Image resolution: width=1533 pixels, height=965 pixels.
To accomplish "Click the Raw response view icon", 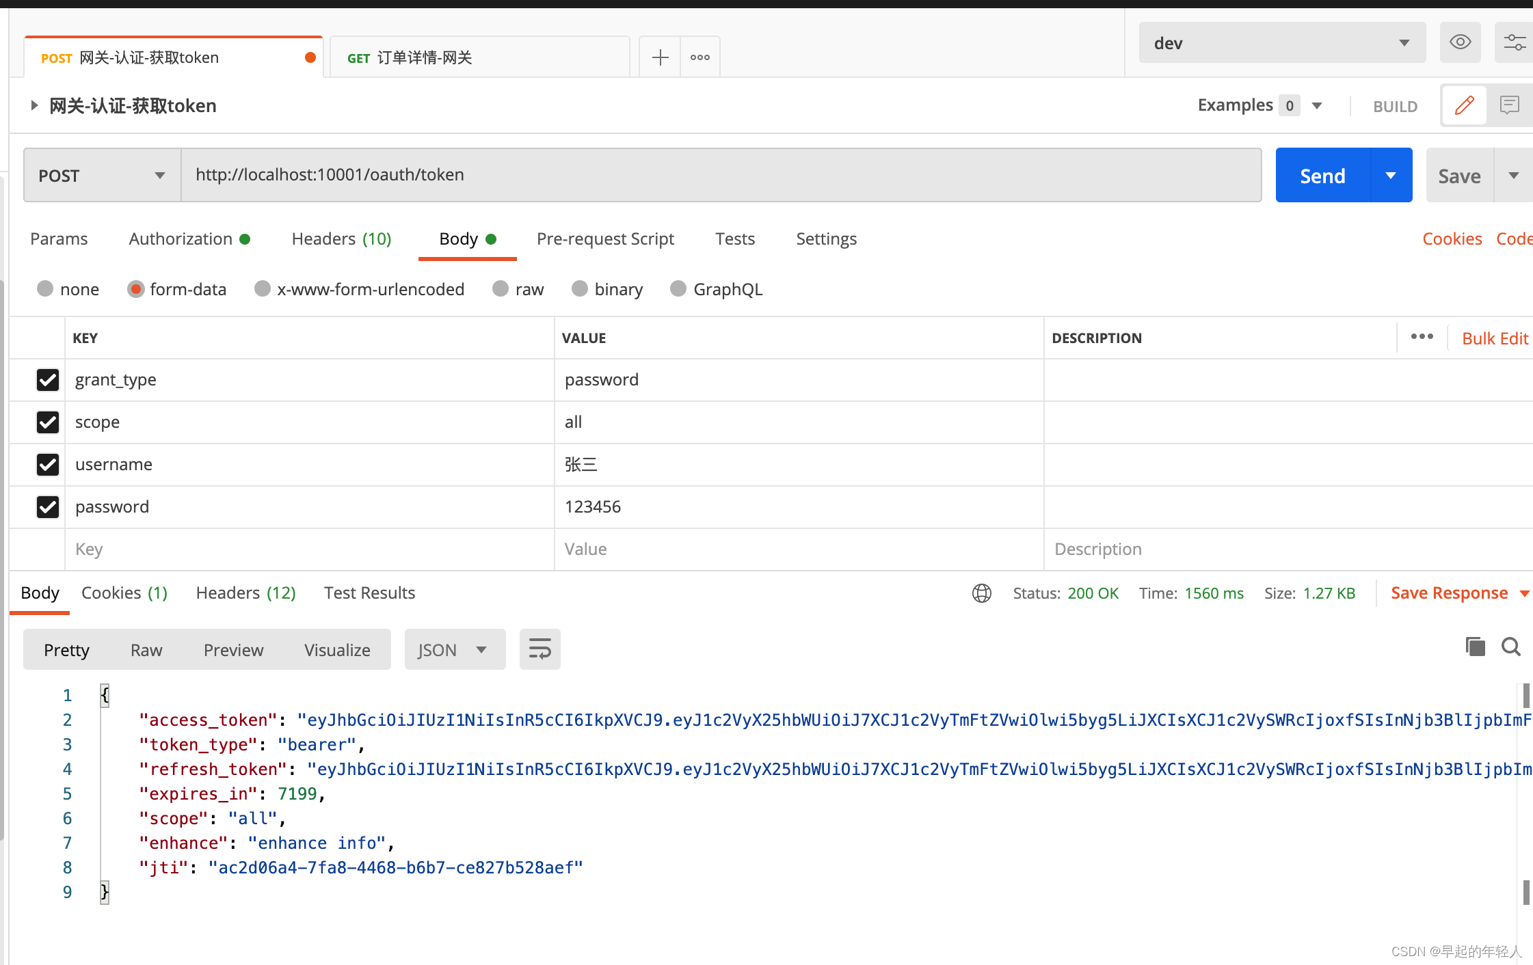I will click(146, 651).
